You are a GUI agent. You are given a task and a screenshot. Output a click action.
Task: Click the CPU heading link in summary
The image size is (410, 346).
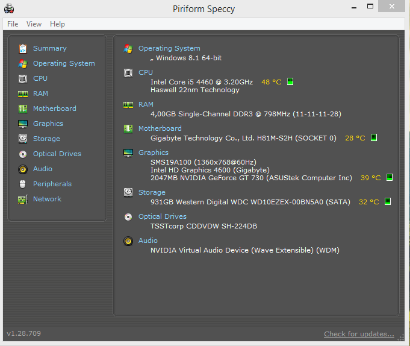[146, 72]
